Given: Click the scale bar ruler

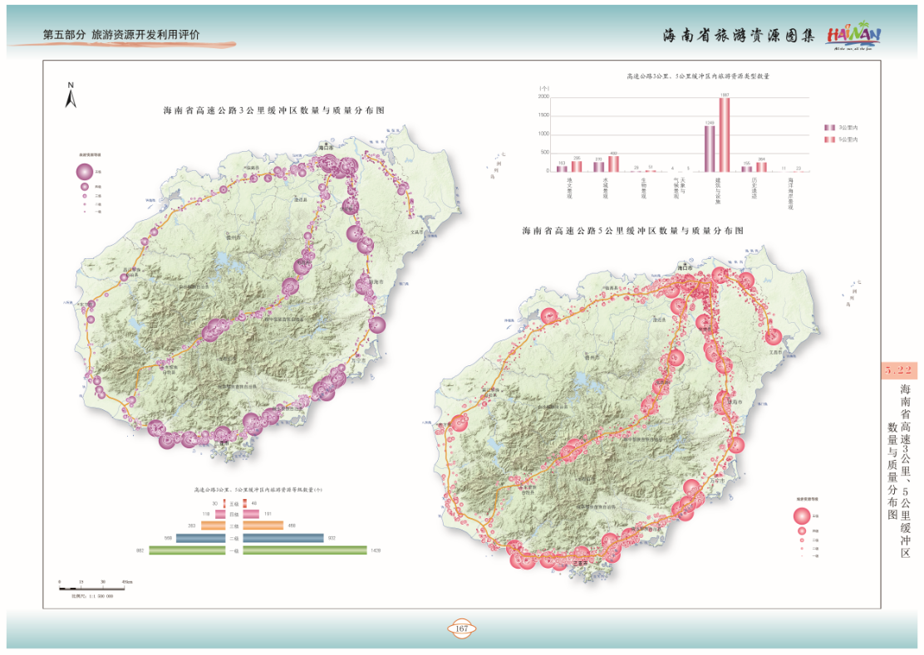Looking at the screenshot, I should pyautogui.click(x=92, y=586).
